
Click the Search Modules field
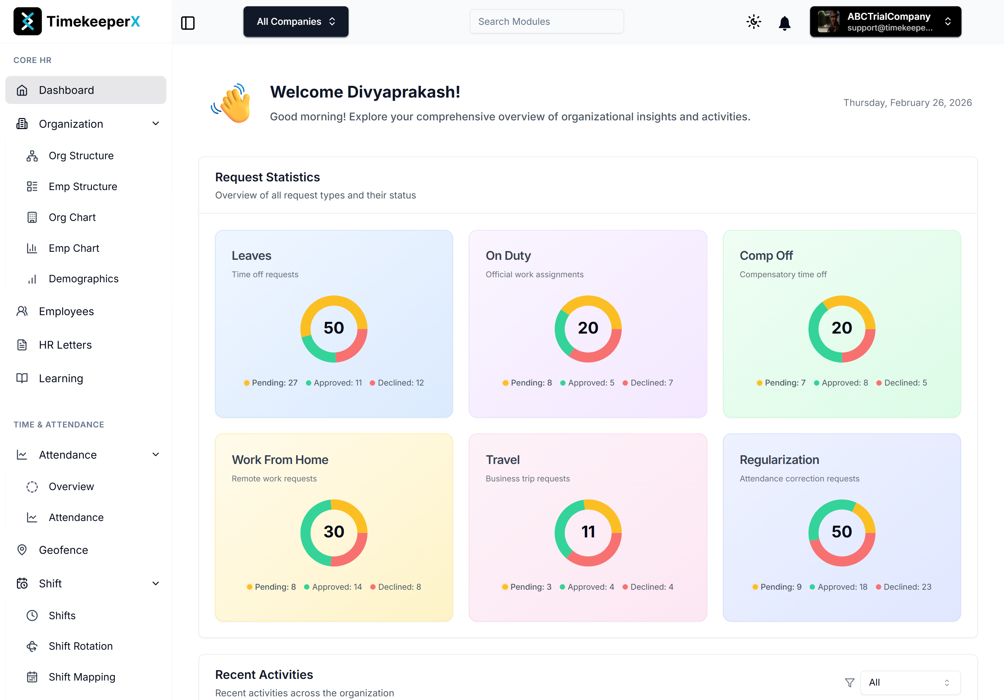546,21
